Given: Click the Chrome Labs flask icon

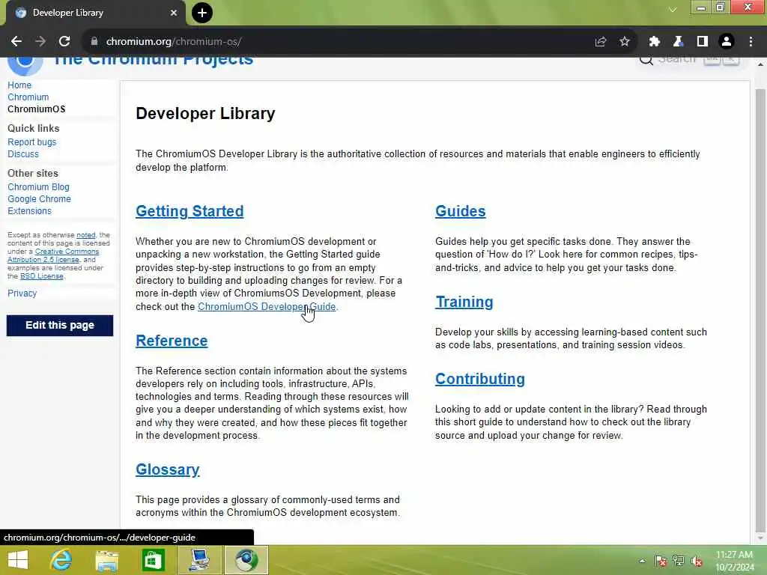Looking at the screenshot, I should [678, 42].
